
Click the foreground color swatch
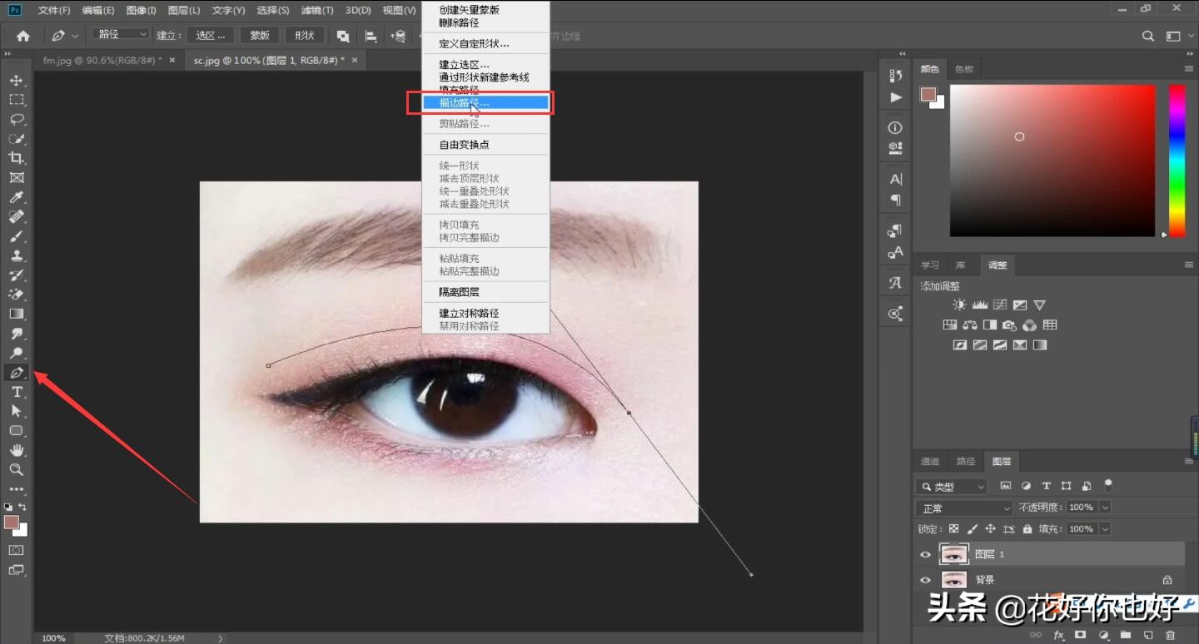pyautogui.click(x=12, y=523)
